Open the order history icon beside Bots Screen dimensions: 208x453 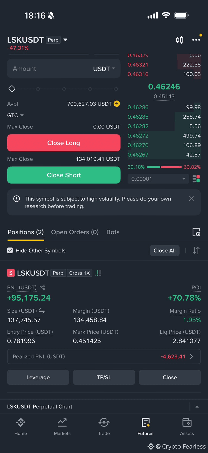click(196, 232)
